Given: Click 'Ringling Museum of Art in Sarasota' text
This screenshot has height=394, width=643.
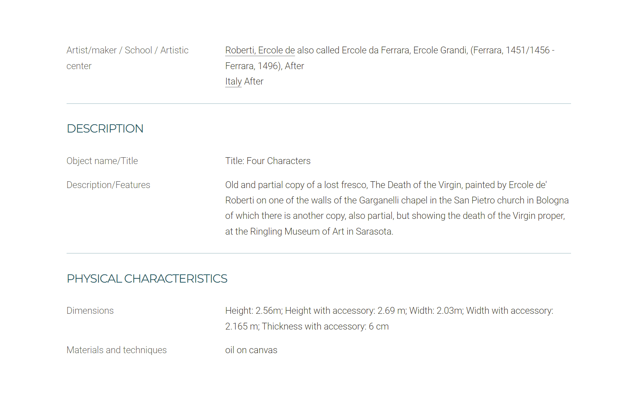Looking at the screenshot, I should pos(321,231).
